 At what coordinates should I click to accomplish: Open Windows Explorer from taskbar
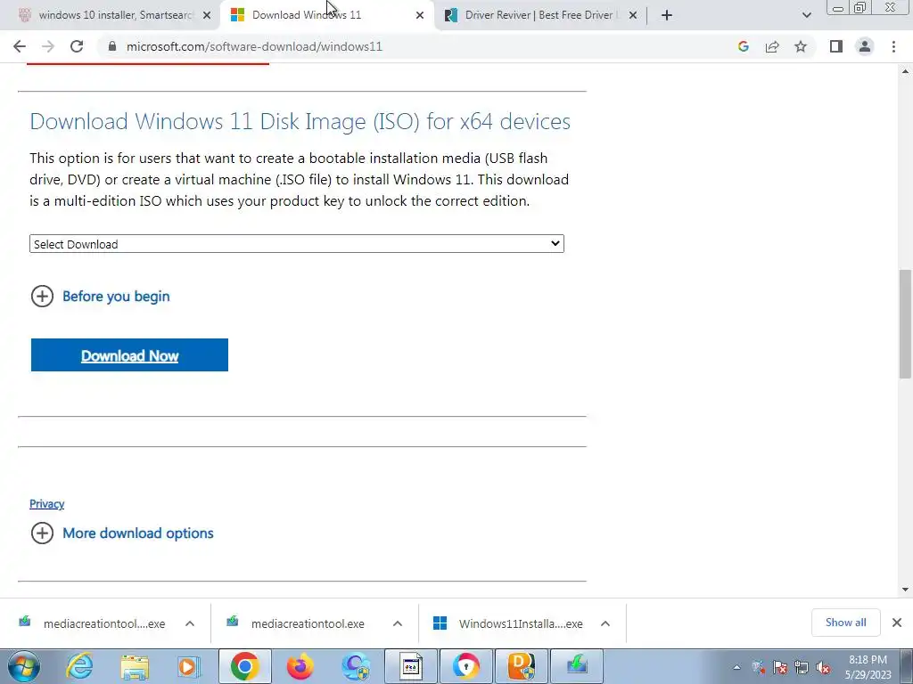coord(135,666)
